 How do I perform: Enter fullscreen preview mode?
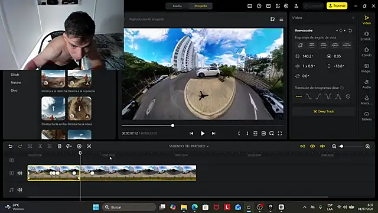point(279,133)
